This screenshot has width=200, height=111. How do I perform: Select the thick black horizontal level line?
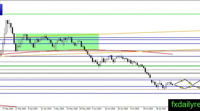click(x=100, y=73)
